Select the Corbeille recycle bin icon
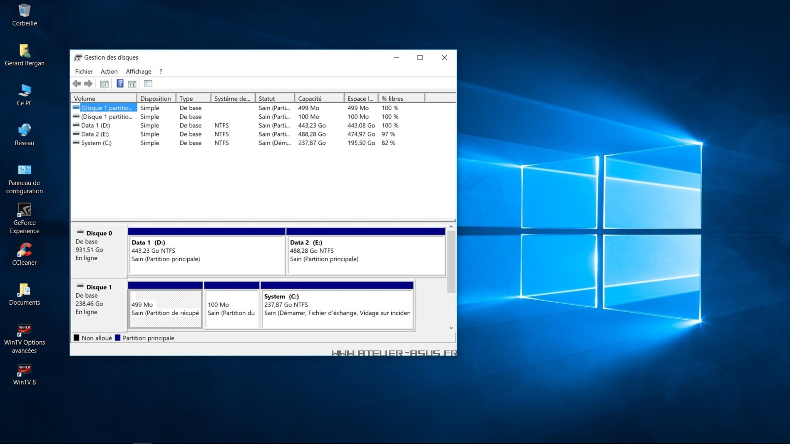 [24, 15]
